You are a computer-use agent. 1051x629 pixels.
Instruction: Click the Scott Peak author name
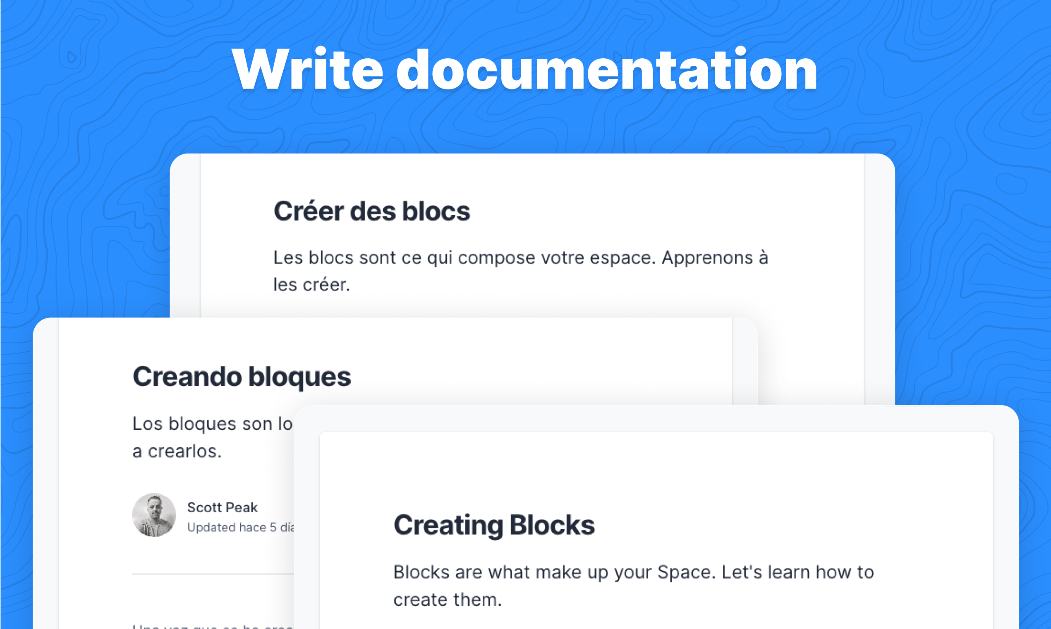[x=222, y=507]
